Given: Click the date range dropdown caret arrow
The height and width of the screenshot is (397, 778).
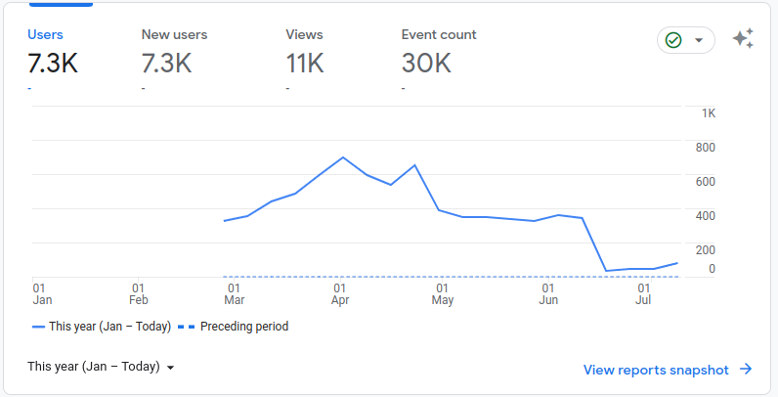Looking at the screenshot, I should [x=170, y=368].
